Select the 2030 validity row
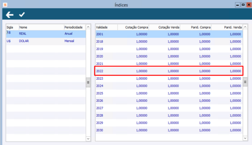 coord(169,130)
